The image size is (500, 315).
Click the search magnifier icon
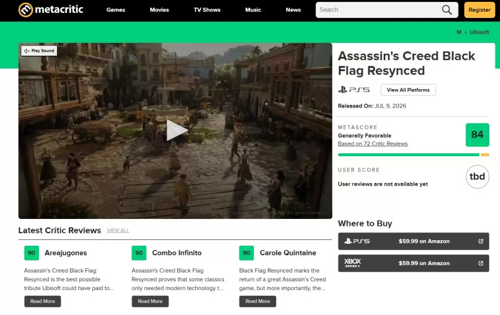(x=447, y=10)
